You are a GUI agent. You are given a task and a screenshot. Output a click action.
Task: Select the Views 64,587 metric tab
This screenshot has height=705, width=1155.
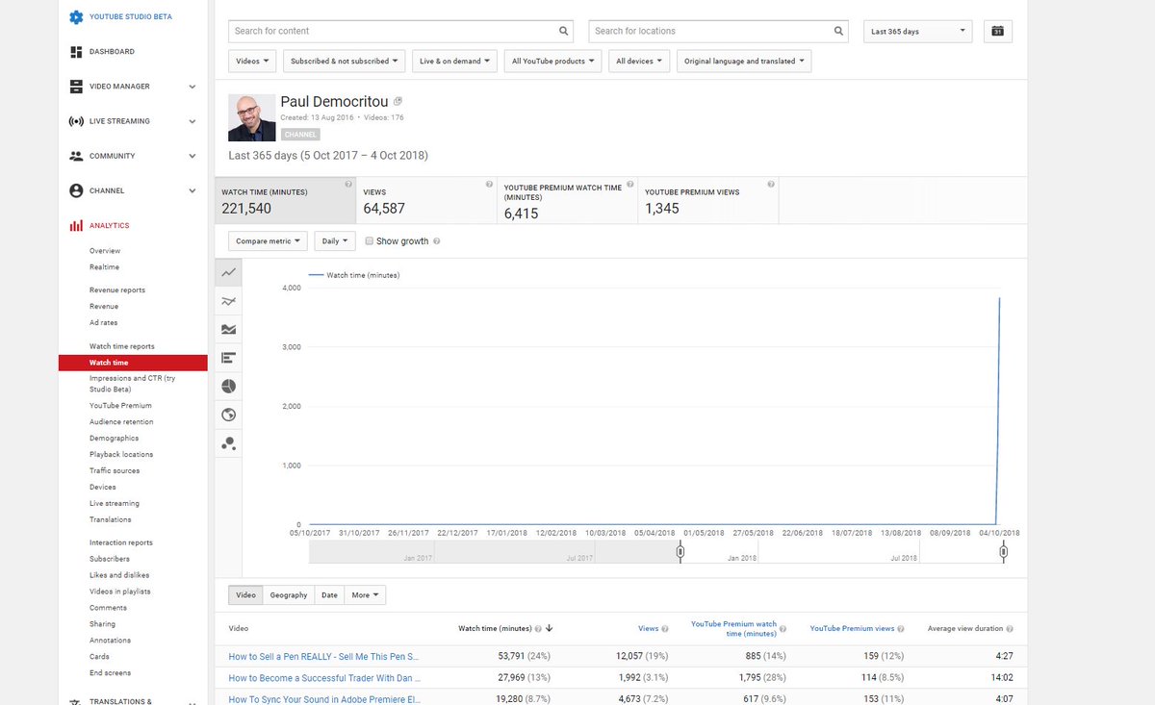pos(426,200)
